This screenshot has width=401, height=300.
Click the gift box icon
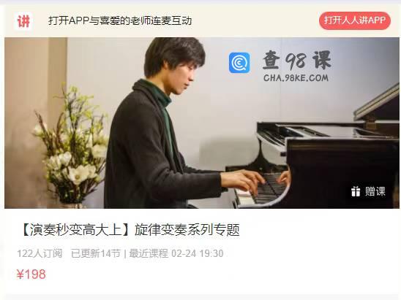356,191
